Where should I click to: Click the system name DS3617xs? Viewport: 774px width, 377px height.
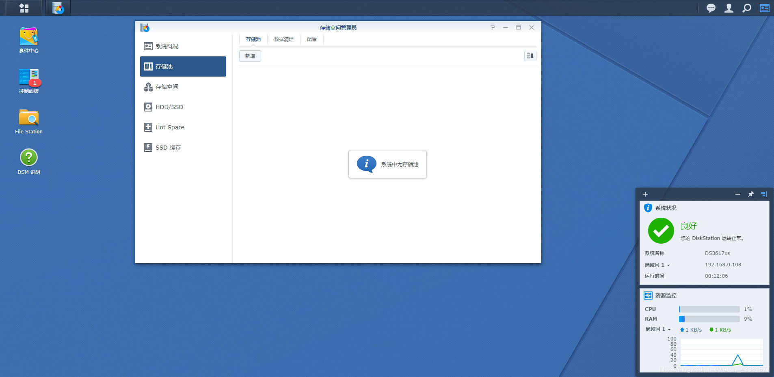(x=717, y=253)
